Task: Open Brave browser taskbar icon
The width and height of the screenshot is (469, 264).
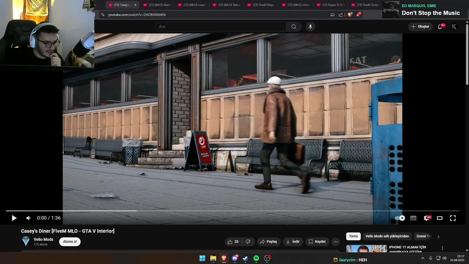Action: [x=224, y=258]
